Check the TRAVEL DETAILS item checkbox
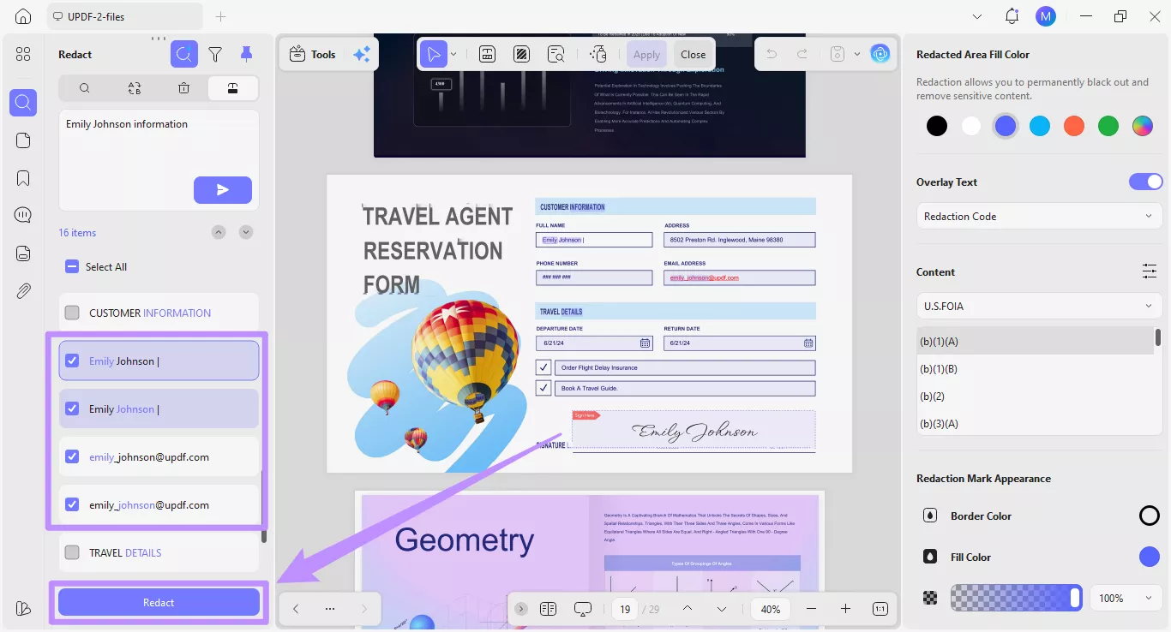The image size is (1171, 632). coord(73,552)
